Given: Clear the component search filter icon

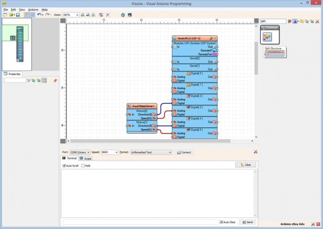Looking at the screenshot, I should pos(290,21).
